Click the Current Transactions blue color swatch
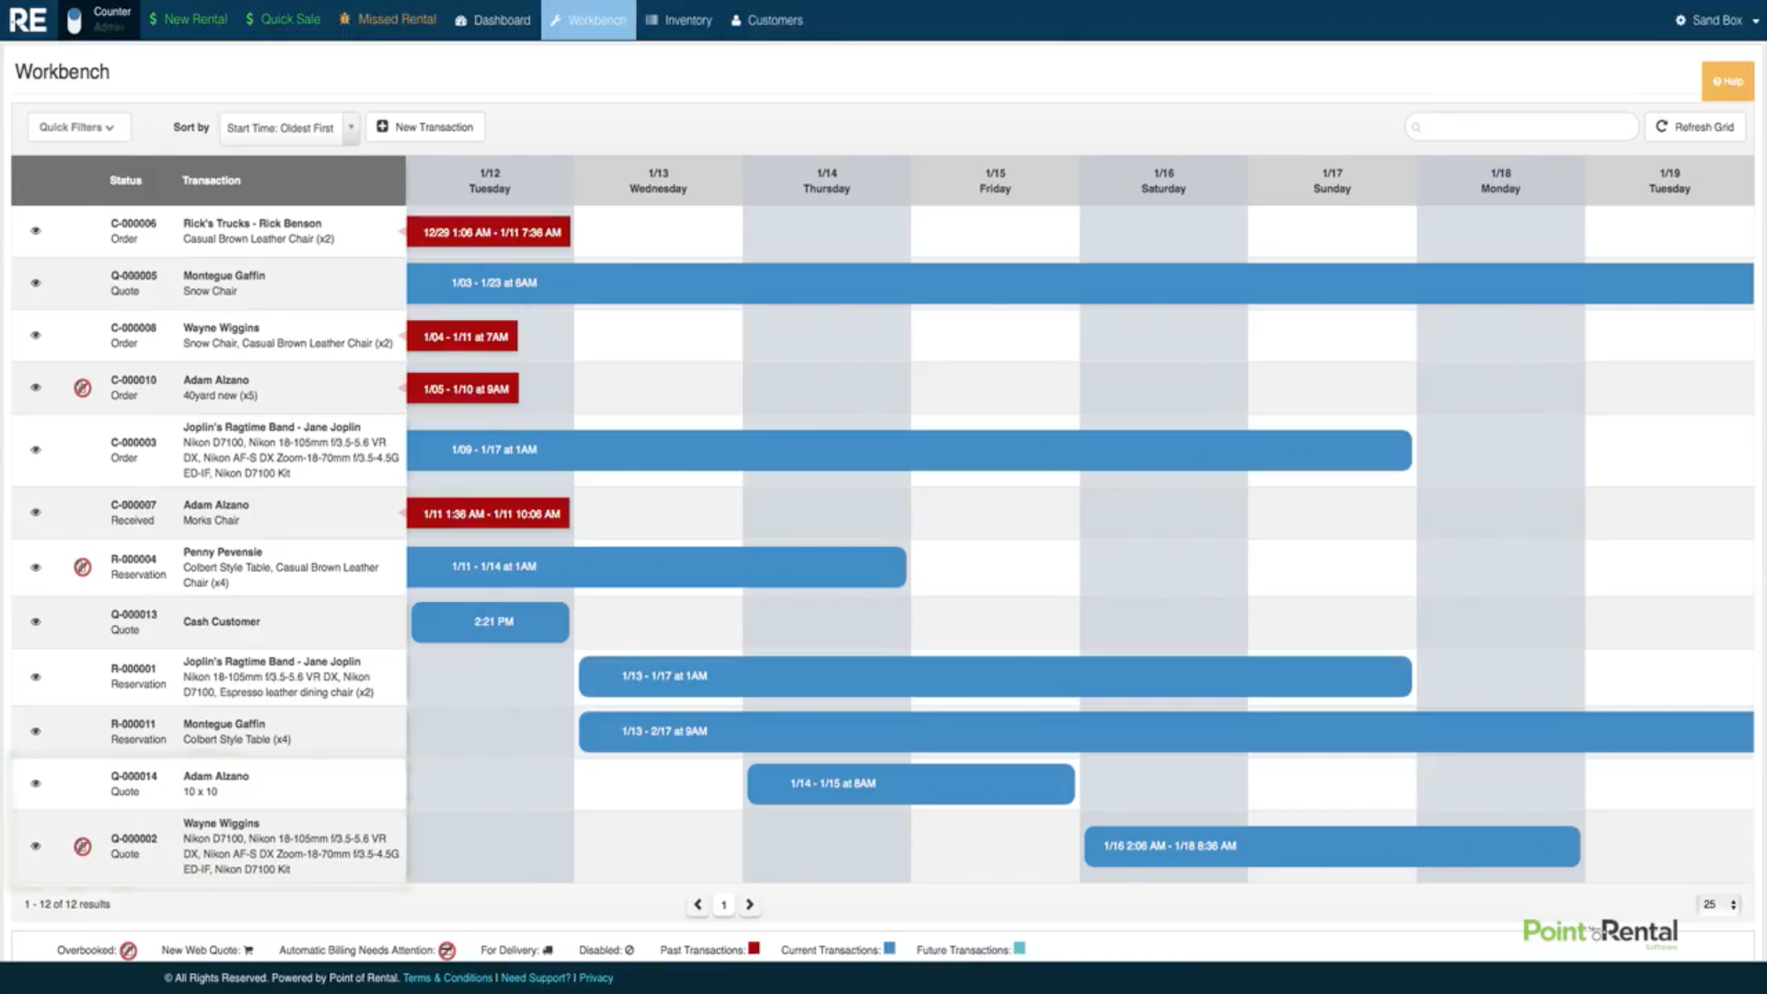The image size is (1767, 994). pyautogui.click(x=888, y=948)
